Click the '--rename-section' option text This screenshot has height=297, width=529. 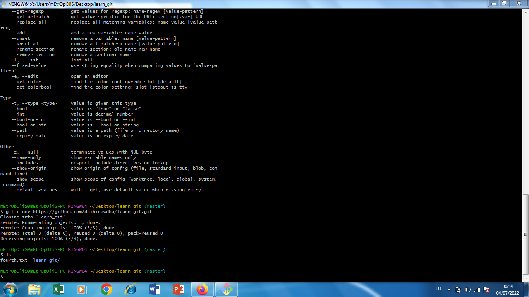pos(33,49)
